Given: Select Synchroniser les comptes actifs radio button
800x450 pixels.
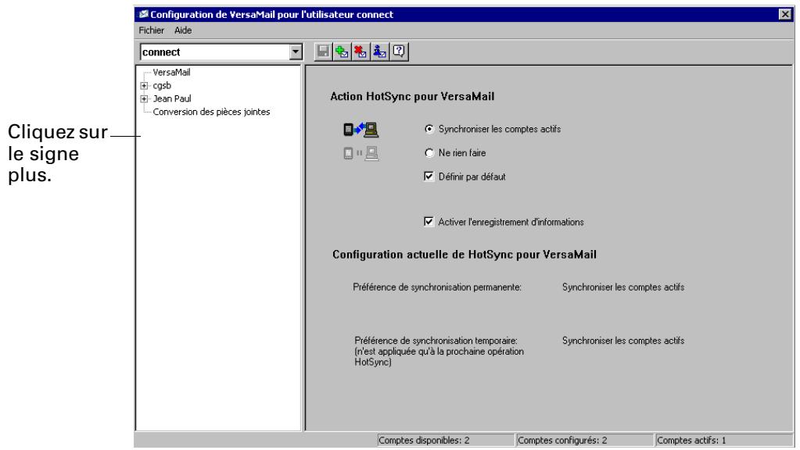Looking at the screenshot, I should click(x=429, y=129).
